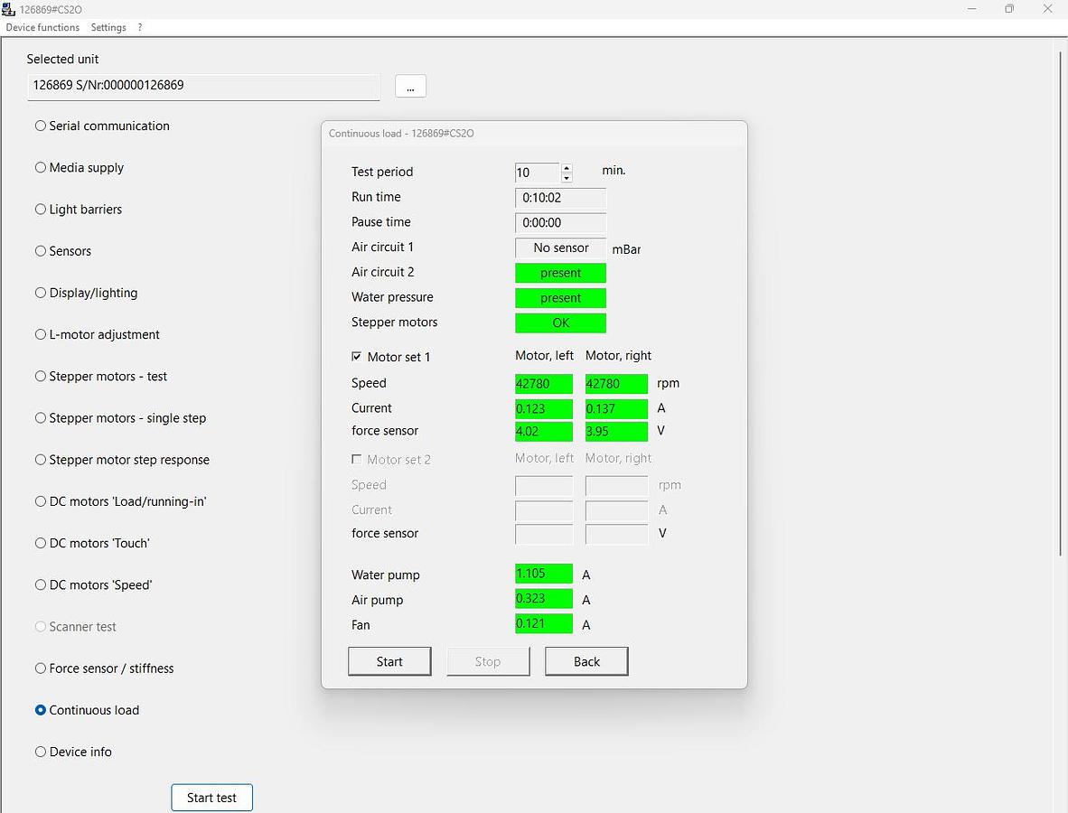
Task: Select the Device info radio button
Action: pyautogui.click(x=41, y=752)
